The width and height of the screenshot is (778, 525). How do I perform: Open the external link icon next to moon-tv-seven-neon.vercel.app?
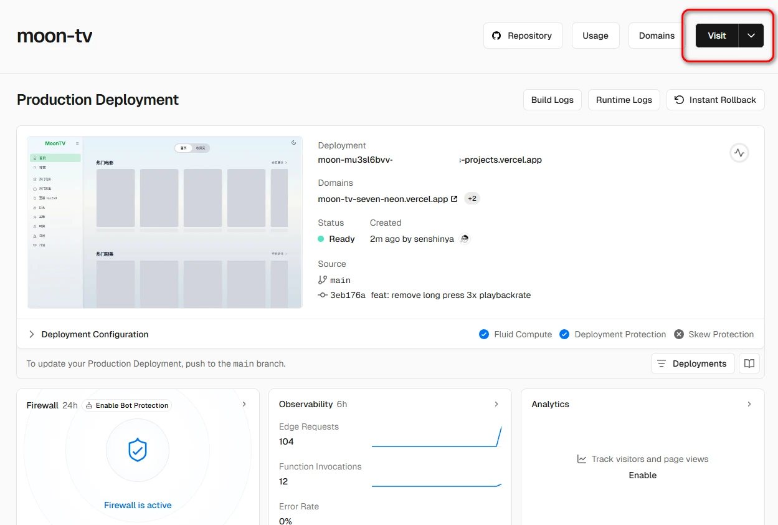[454, 199]
